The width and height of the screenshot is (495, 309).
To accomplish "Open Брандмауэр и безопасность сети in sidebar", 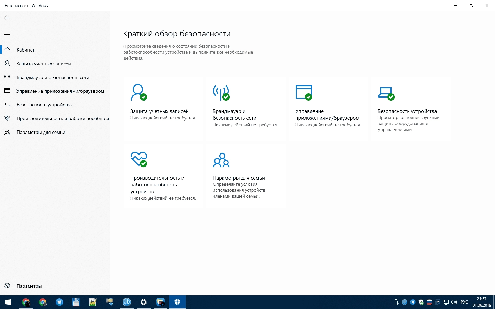I will point(55,77).
